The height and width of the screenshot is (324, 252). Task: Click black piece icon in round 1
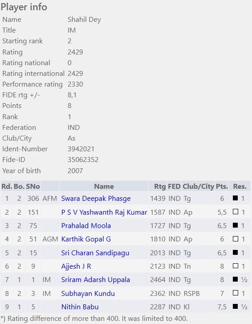[x=235, y=198]
